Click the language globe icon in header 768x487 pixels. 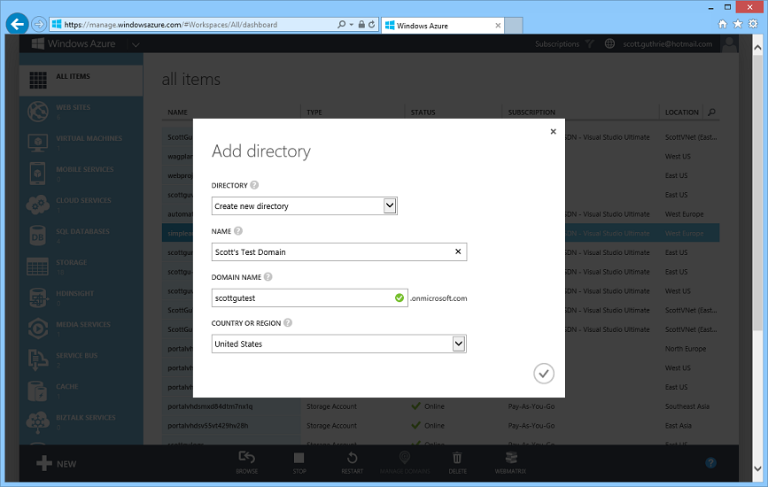point(609,43)
